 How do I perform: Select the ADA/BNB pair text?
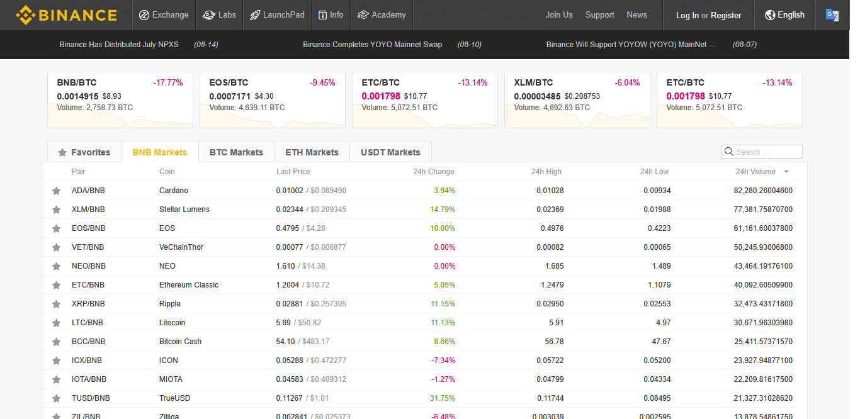[88, 191]
